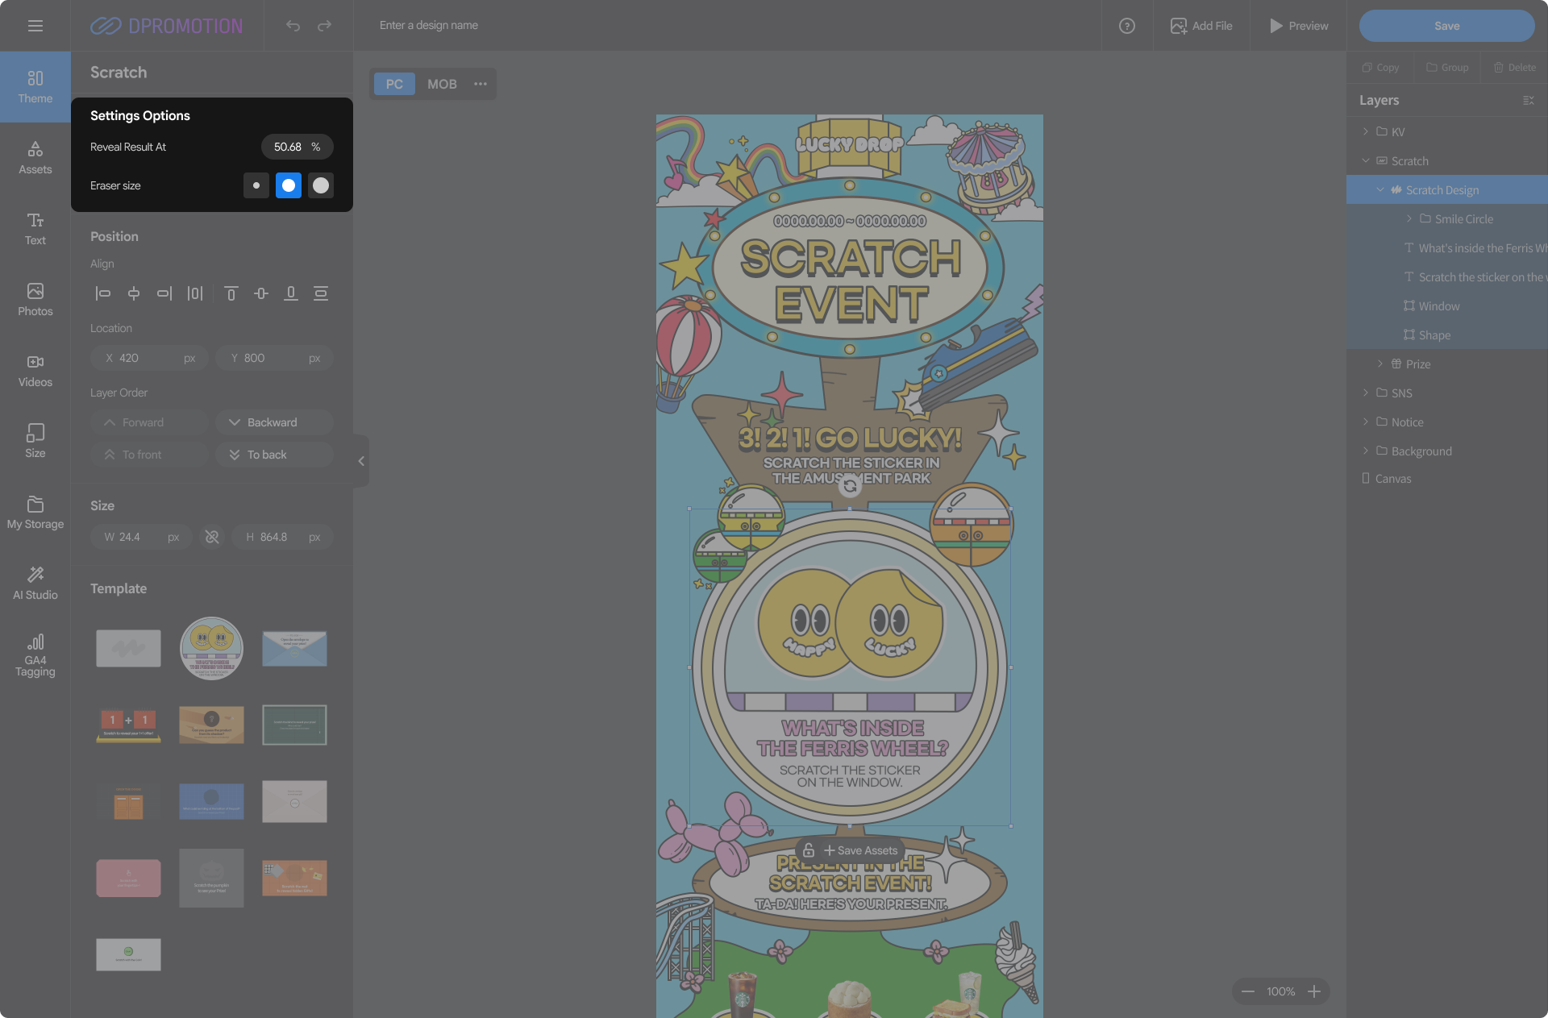1548x1018 pixels.
Task: Select the medium eraser size
Action: pyautogui.click(x=288, y=185)
